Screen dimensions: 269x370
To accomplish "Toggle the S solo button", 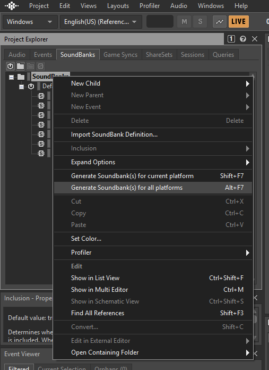I will point(200,22).
